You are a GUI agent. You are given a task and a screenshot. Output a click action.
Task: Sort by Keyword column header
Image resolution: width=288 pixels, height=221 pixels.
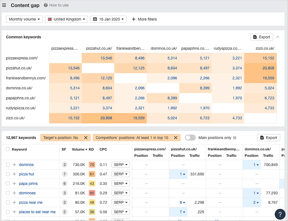(x=19, y=150)
